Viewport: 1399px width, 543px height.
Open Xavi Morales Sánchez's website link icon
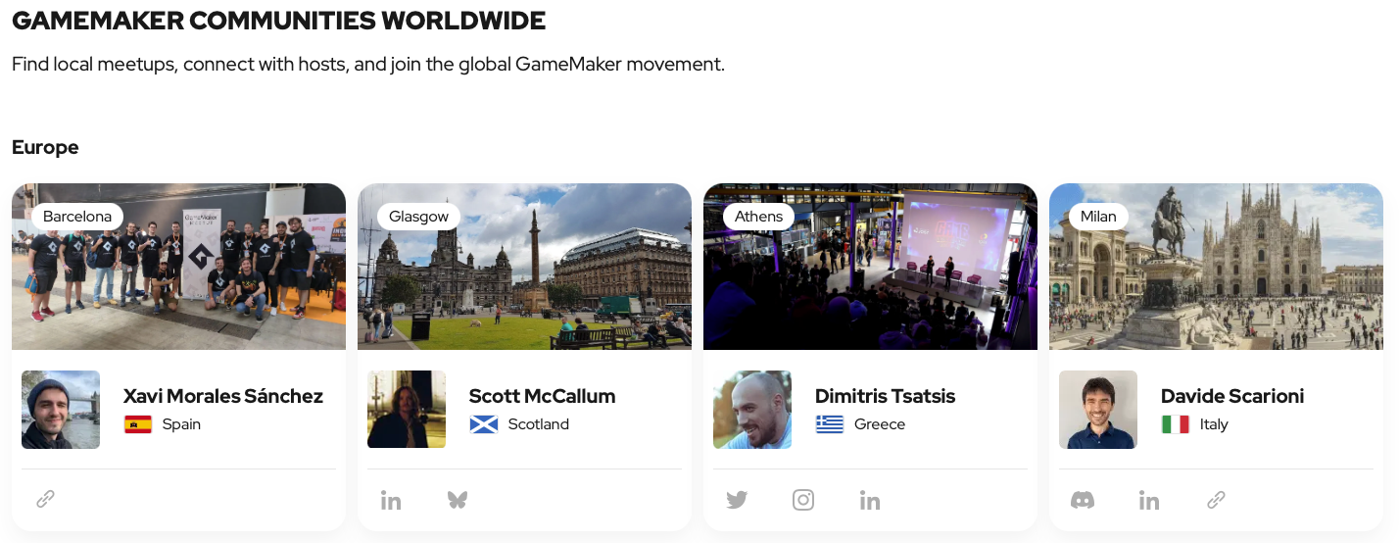tap(45, 500)
